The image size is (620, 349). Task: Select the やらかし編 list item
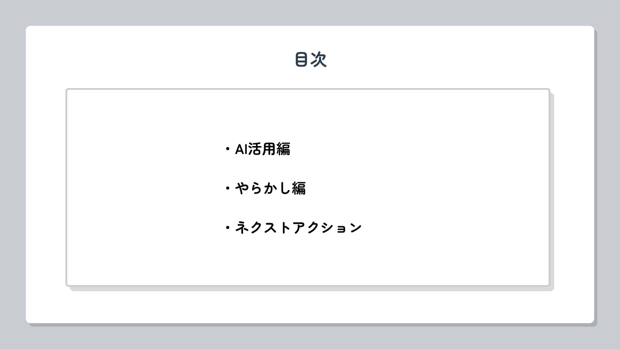coord(270,188)
